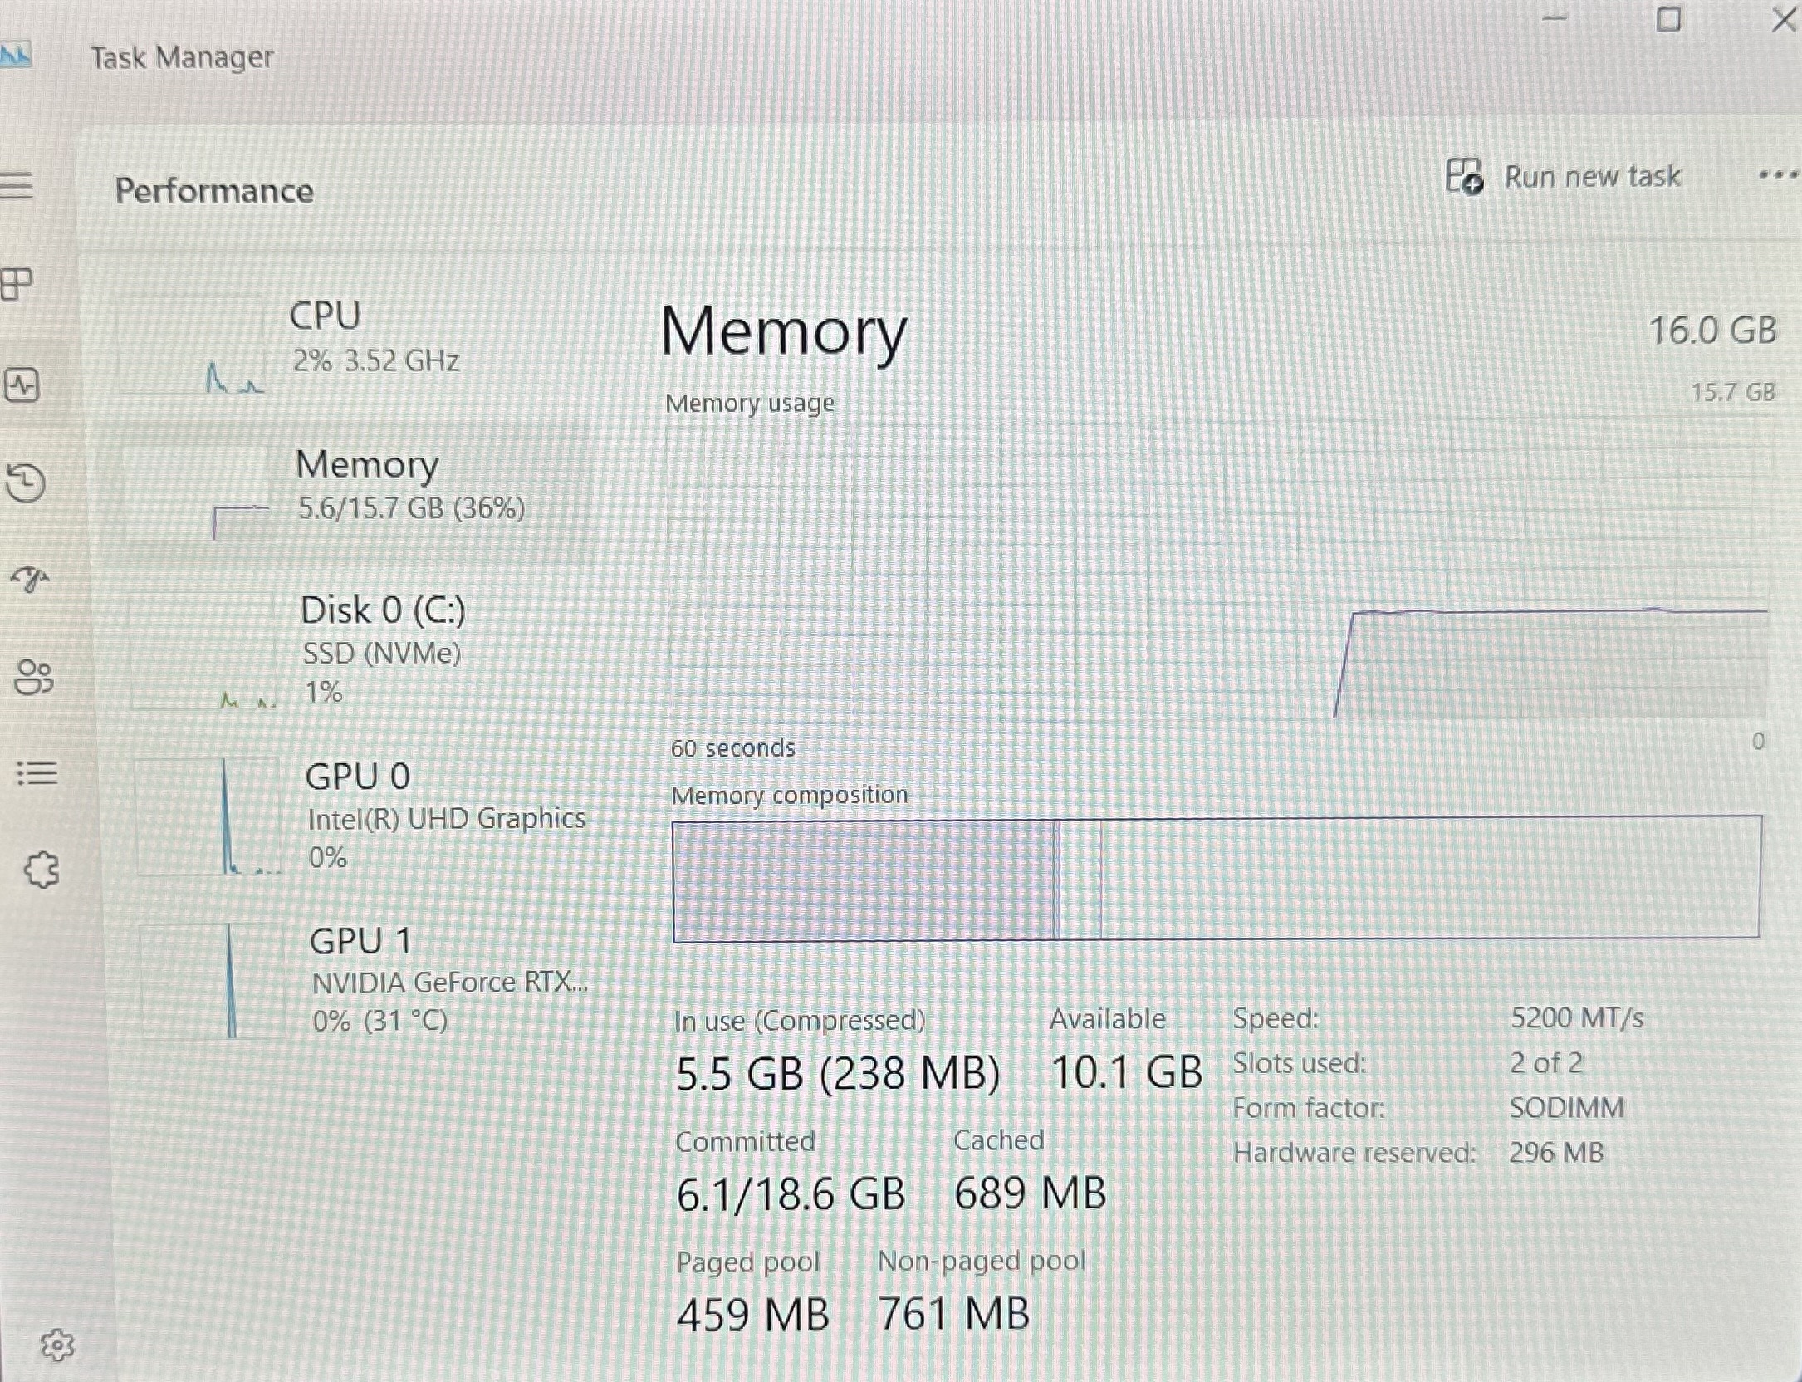Maximize the Task Manager window

[1668, 19]
